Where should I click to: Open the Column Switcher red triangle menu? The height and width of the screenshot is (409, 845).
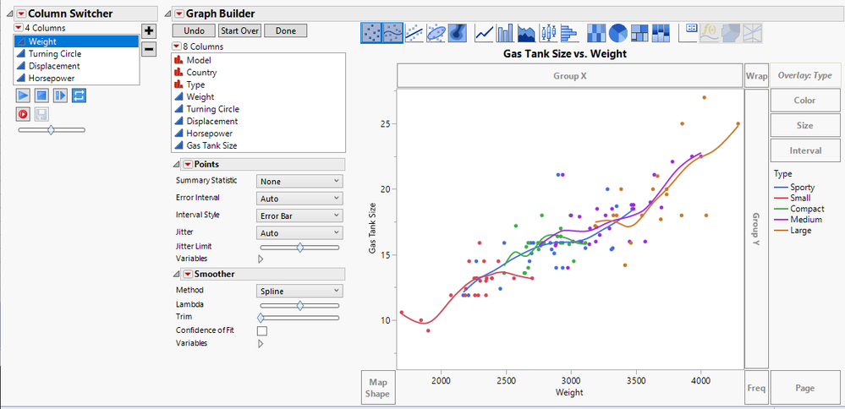tap(21, 14)
